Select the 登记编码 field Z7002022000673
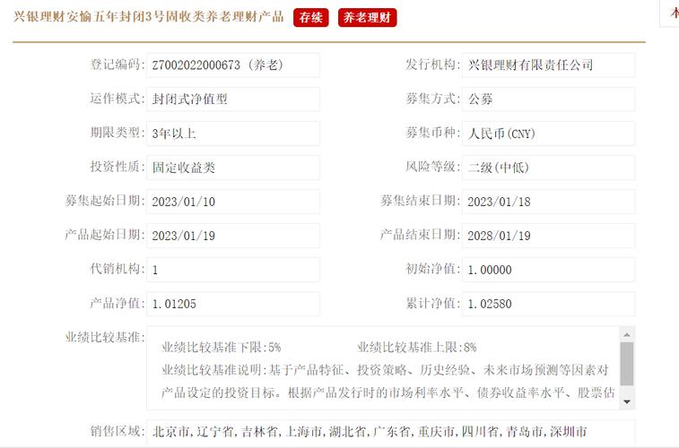679x448 pixels. click(x=233, y=65)
